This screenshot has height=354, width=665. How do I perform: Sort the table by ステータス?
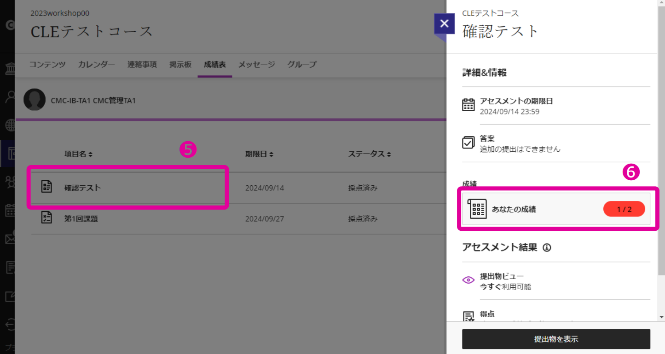[370, 154]
